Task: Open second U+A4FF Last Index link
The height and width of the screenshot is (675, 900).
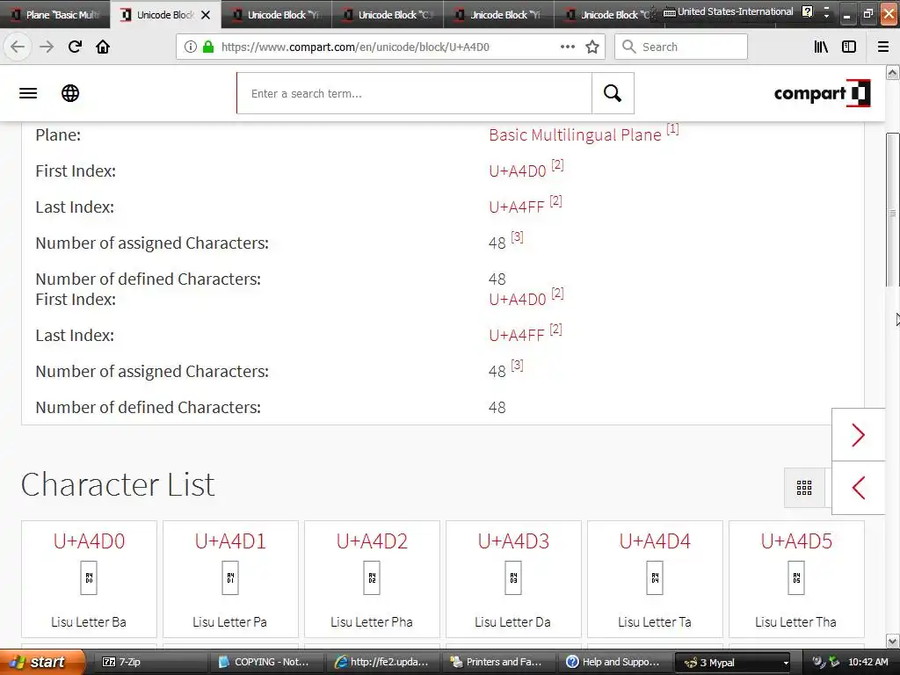Action: [x=517, y=336]
